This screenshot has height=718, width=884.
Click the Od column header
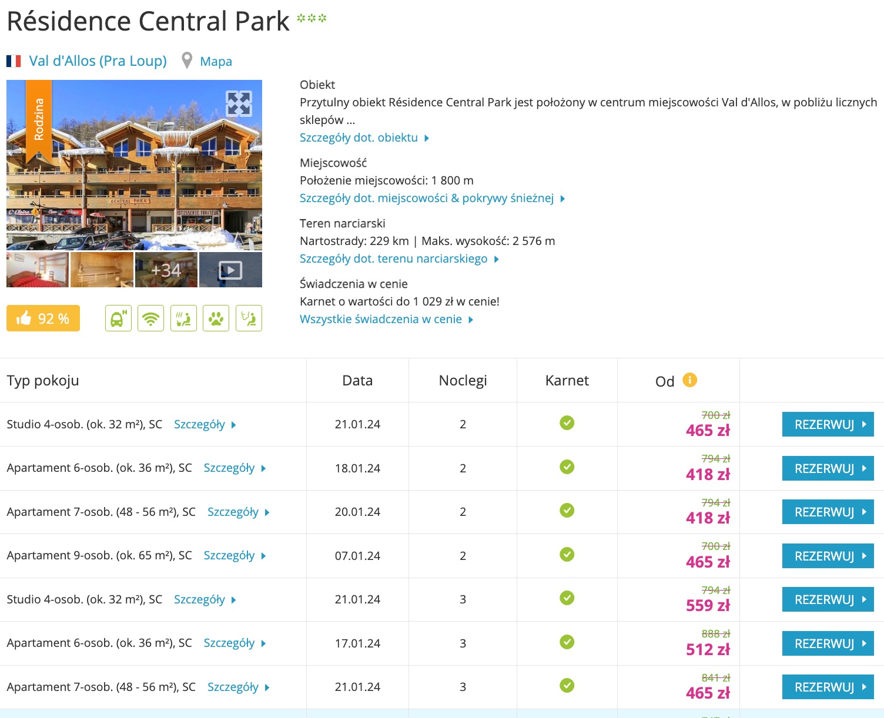[665, 381]
